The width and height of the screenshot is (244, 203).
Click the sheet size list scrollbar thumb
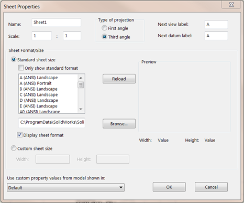click(x=81, y=85)
